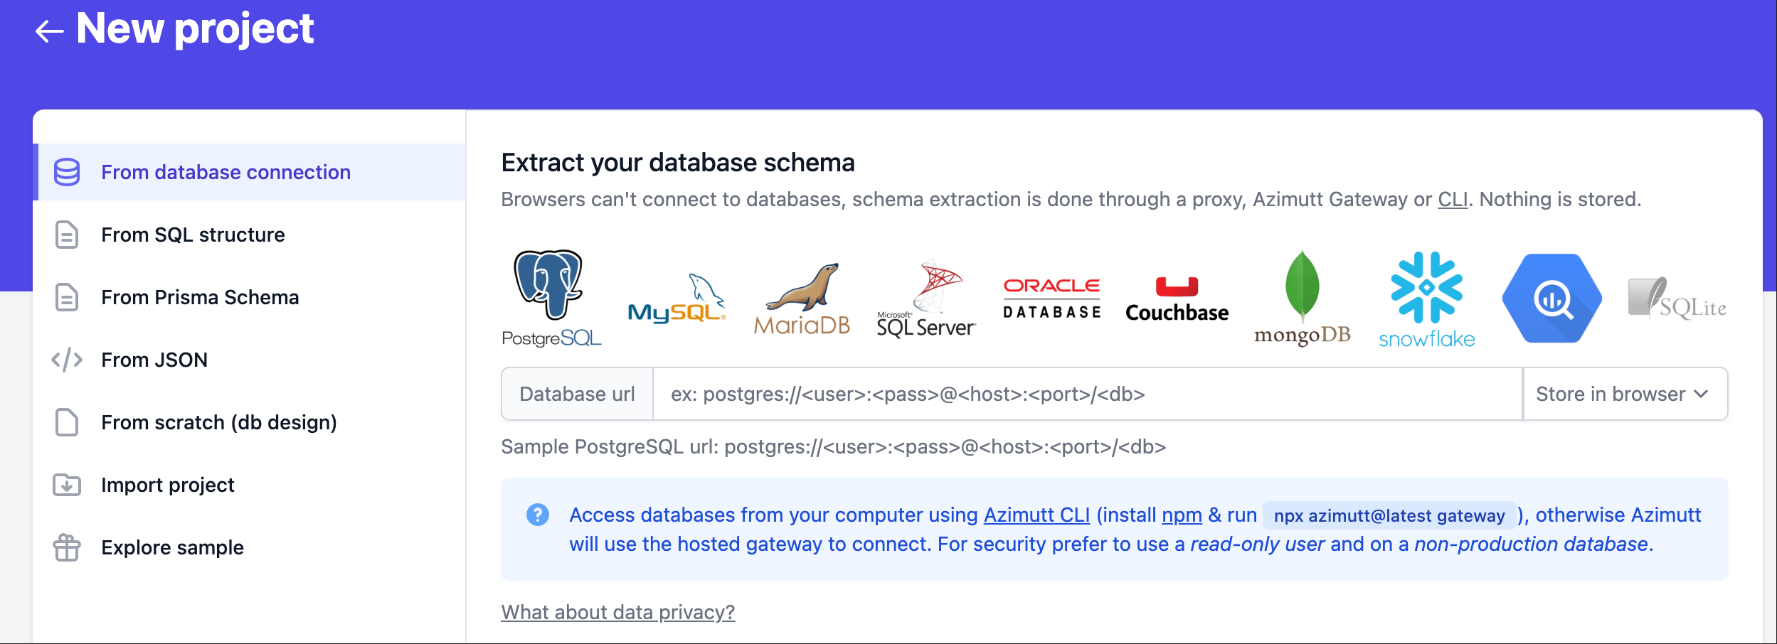This screenshot has width=1777, height=644.
Task: Select Microsoft SQL Server logo
Action: pyautogui.click(x=926, y=298)
